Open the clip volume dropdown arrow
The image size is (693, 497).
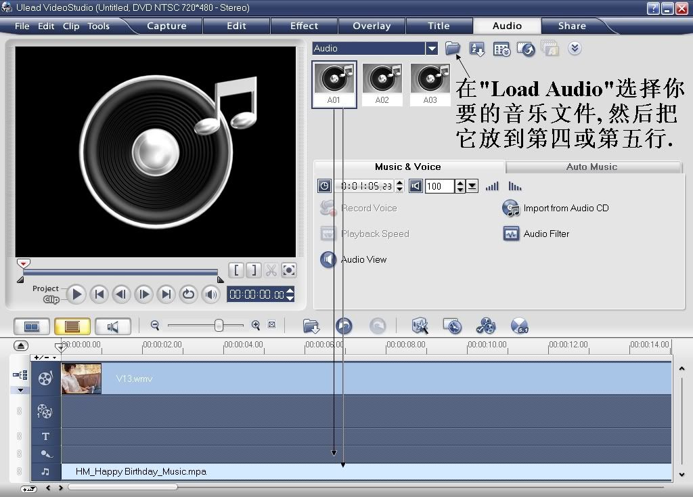[472, 186]
